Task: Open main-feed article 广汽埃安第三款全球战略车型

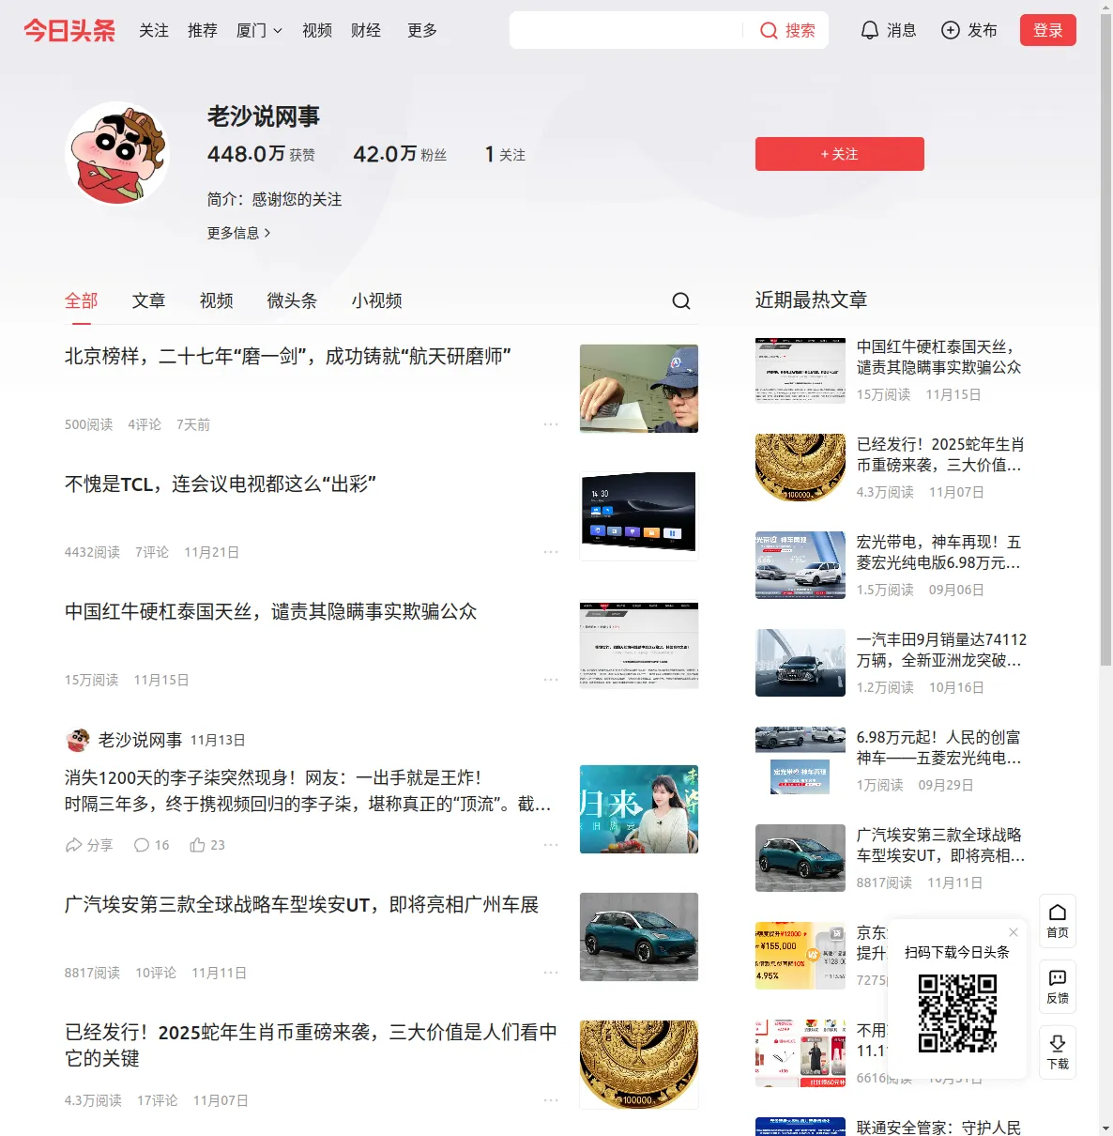Action: tap(301, 905)
